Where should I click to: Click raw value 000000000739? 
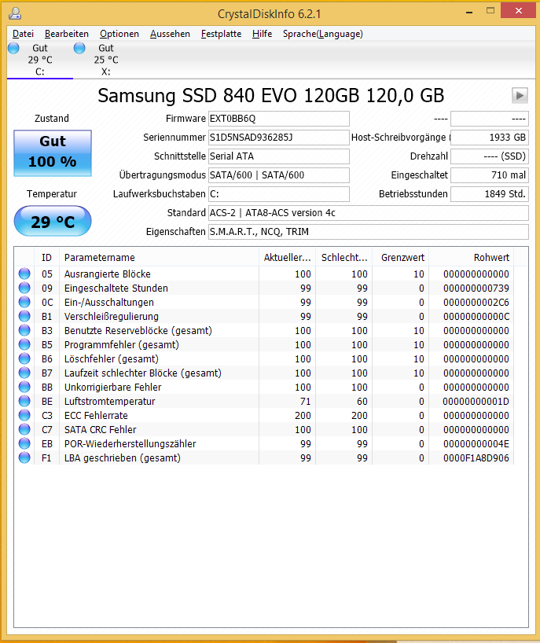[x=476, y=288]
